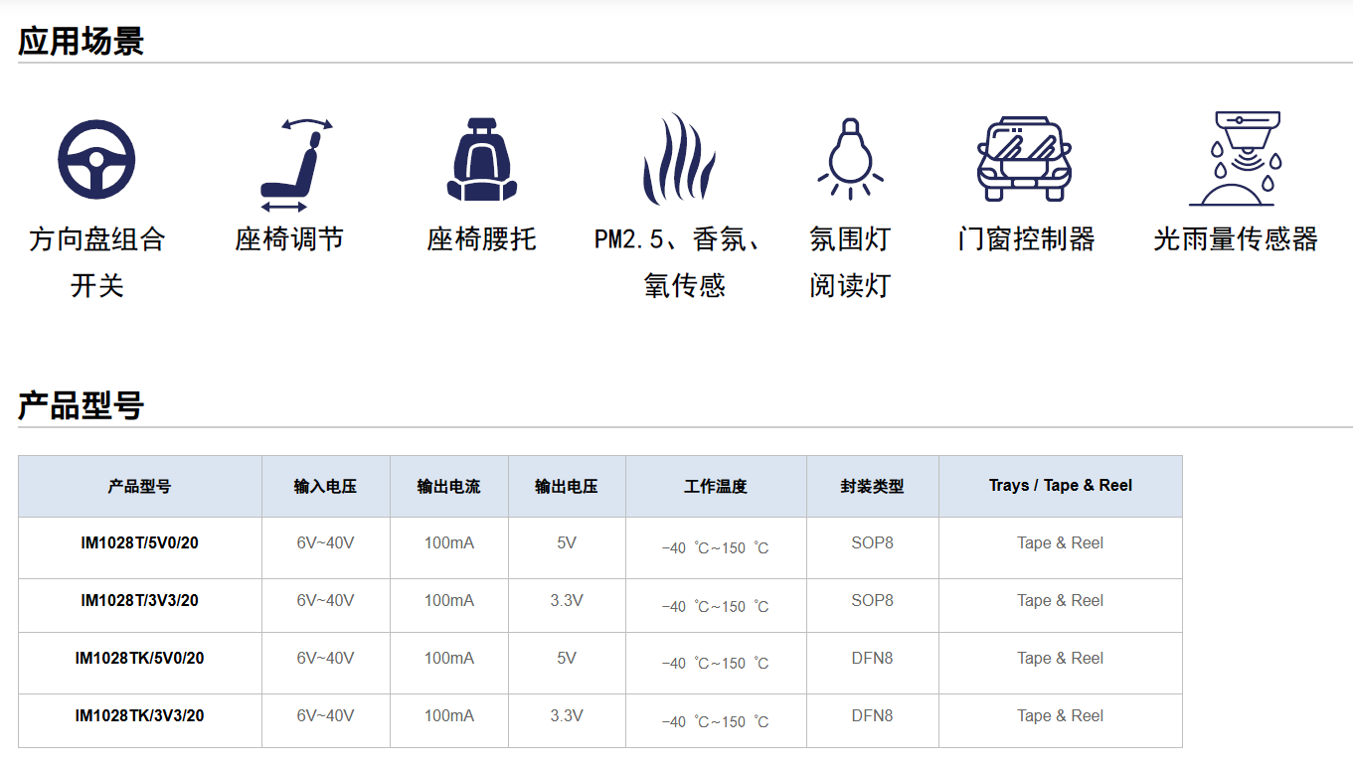Click the seat adjustment icon with arrows
The height and width of the screenshot is (767, 1353).
pos(295,164)
